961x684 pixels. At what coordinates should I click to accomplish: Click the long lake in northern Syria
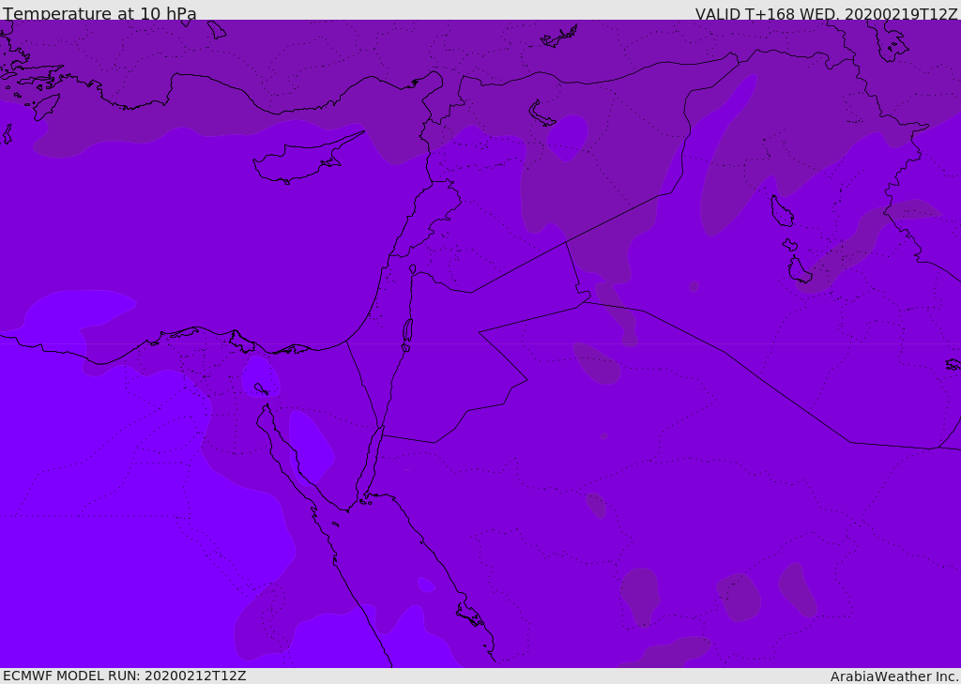(541, 114)
